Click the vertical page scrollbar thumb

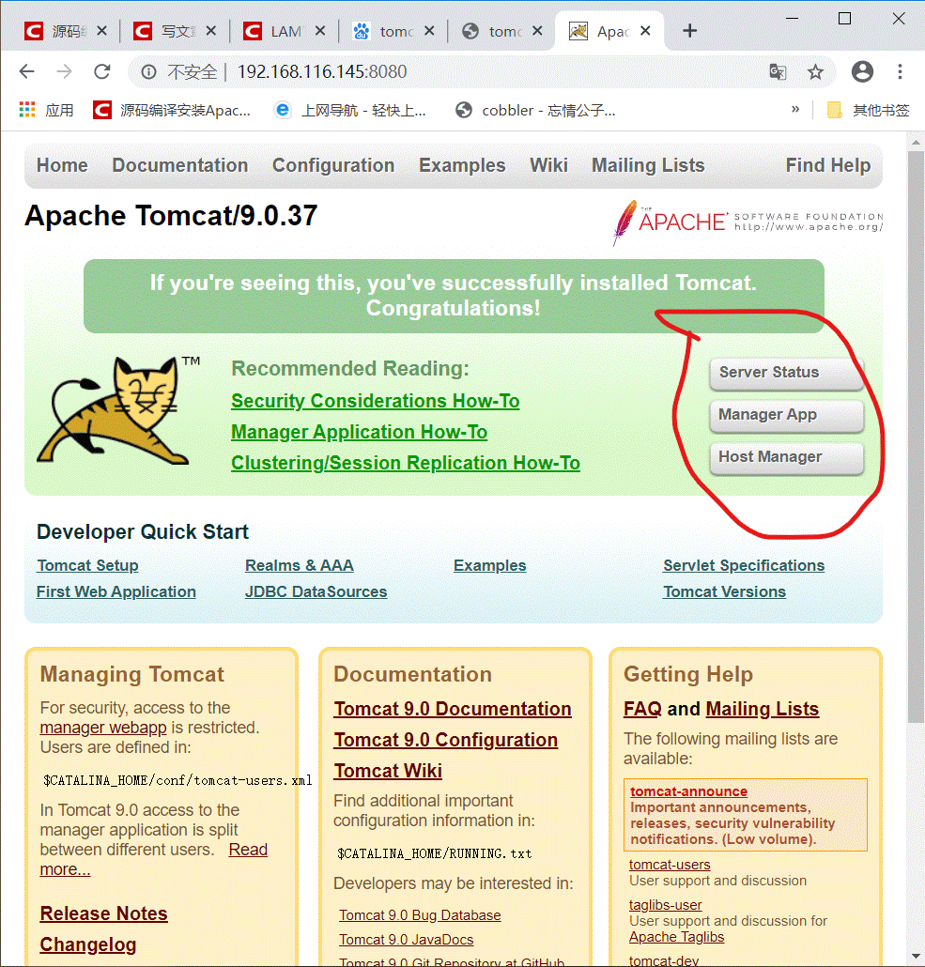(916, 436)
